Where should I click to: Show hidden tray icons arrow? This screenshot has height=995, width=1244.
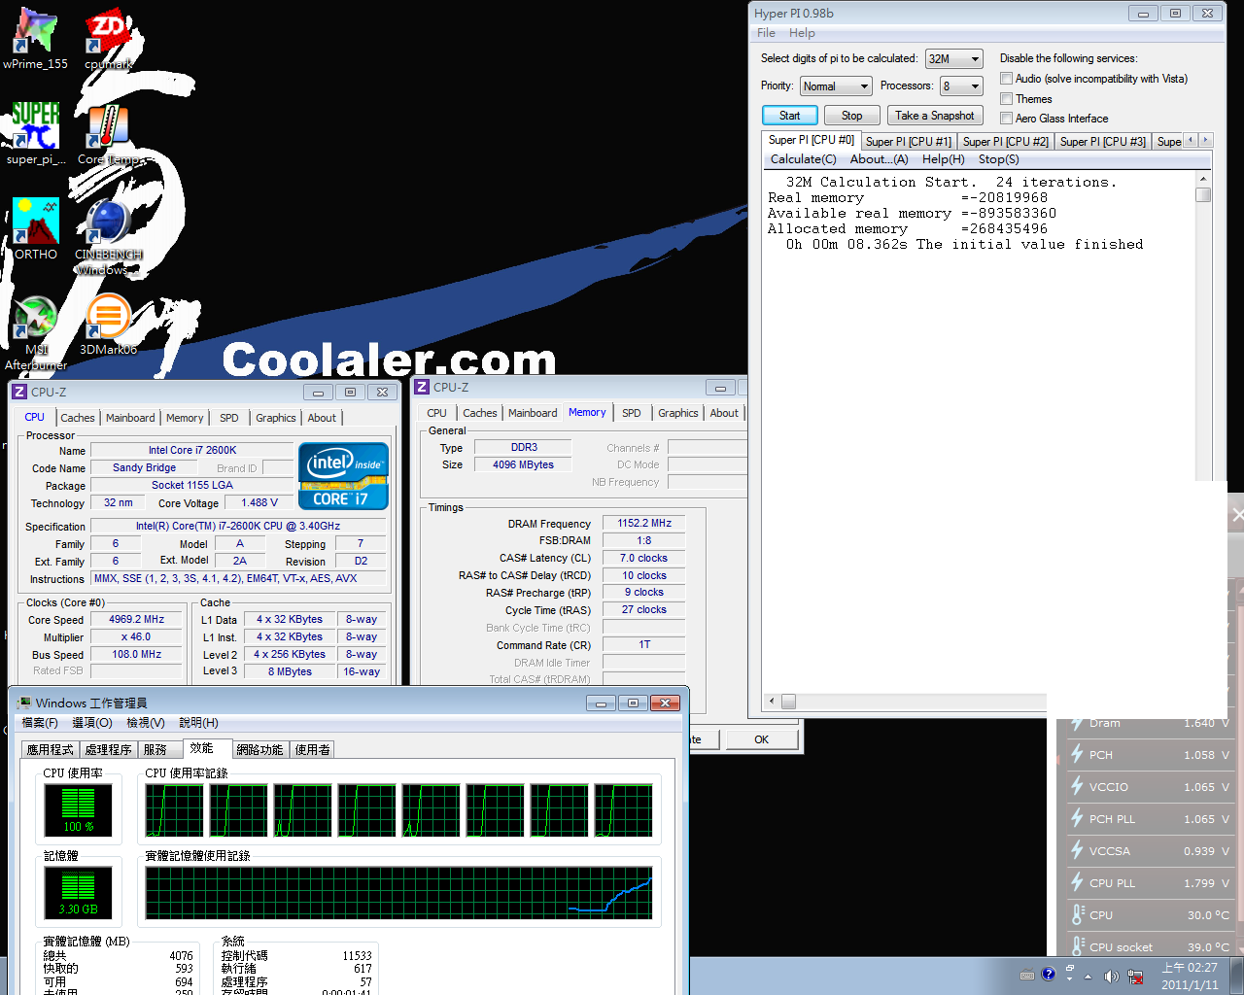pos(1088,976)
